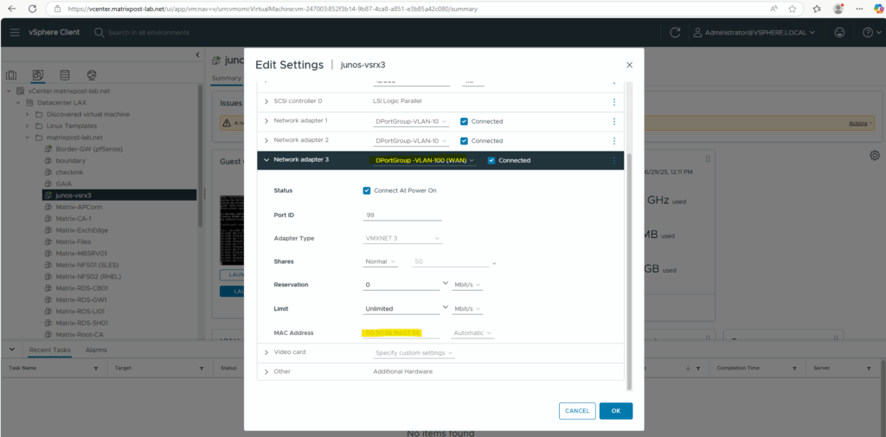Screen dimensions: 886x437
Task: Select the Matrix-NFS02 (RHEL) VM
Action: click(88, 276)
